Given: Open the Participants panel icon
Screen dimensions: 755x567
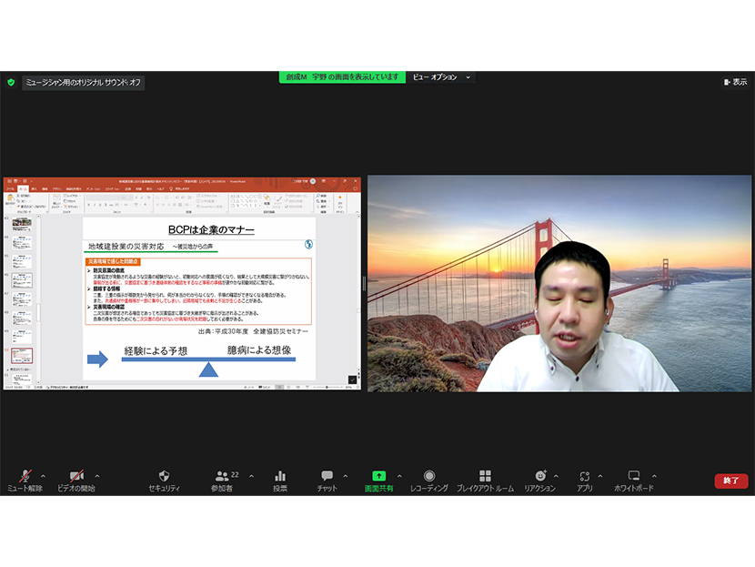Looking at the screenshot, I should pos(222,477).
